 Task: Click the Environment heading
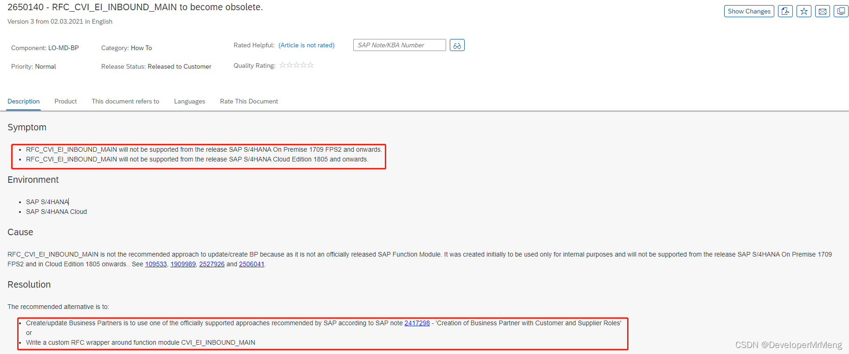pos(33,180)
